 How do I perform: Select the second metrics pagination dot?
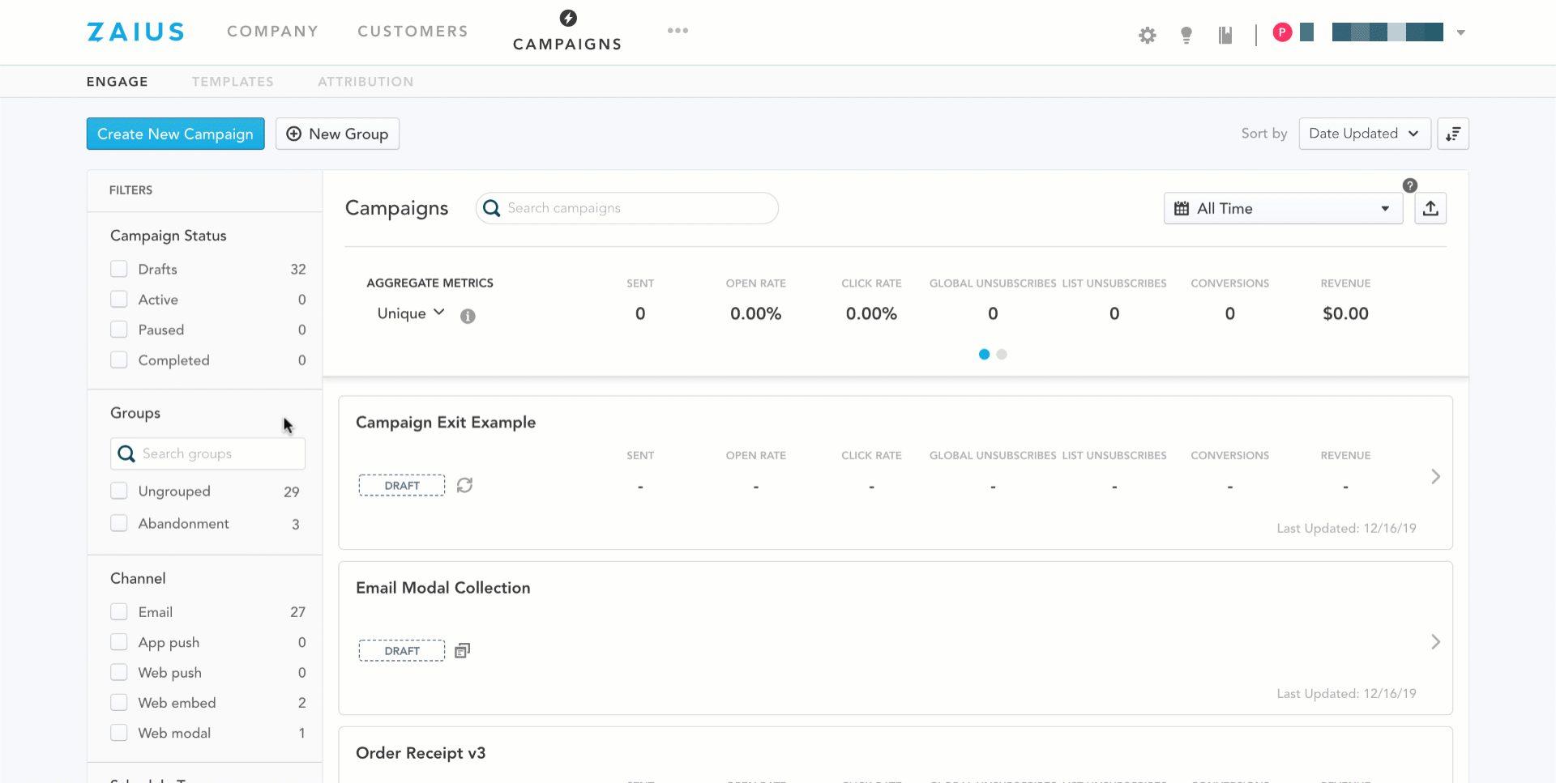tap(1002, 354)
